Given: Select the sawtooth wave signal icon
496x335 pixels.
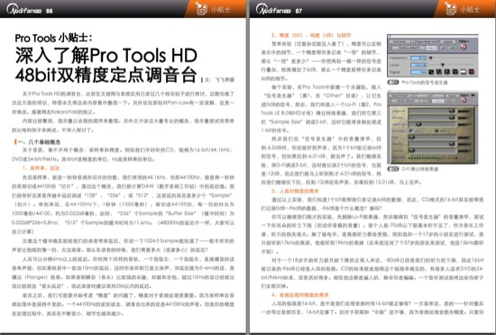Looking at the screenshot, I should click(x=447, y=72).
